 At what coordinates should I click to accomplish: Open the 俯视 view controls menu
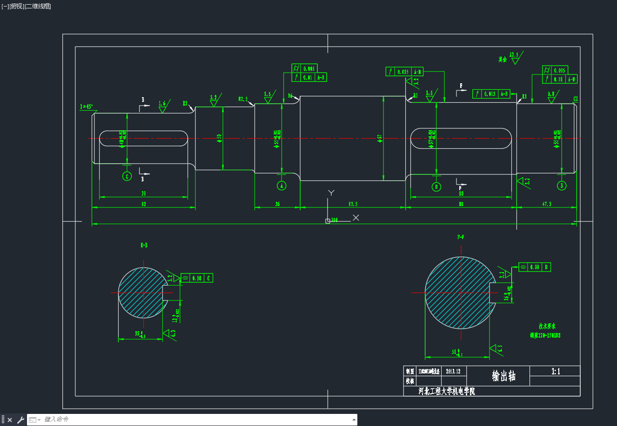pyautogui.click(x=17, y=6)
